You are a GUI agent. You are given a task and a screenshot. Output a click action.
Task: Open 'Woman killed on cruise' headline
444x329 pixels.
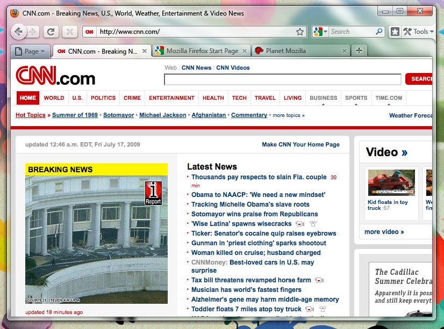click(x=256, y=253)
